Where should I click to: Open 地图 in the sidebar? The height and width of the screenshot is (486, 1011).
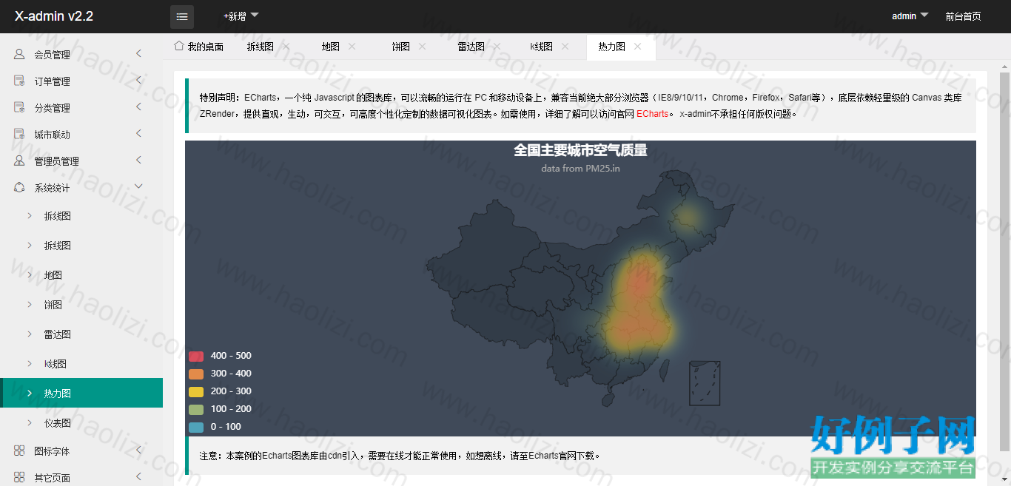81,275
